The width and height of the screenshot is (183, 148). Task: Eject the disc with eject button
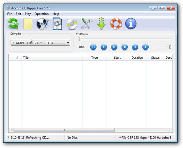click(x=145, y=47)
